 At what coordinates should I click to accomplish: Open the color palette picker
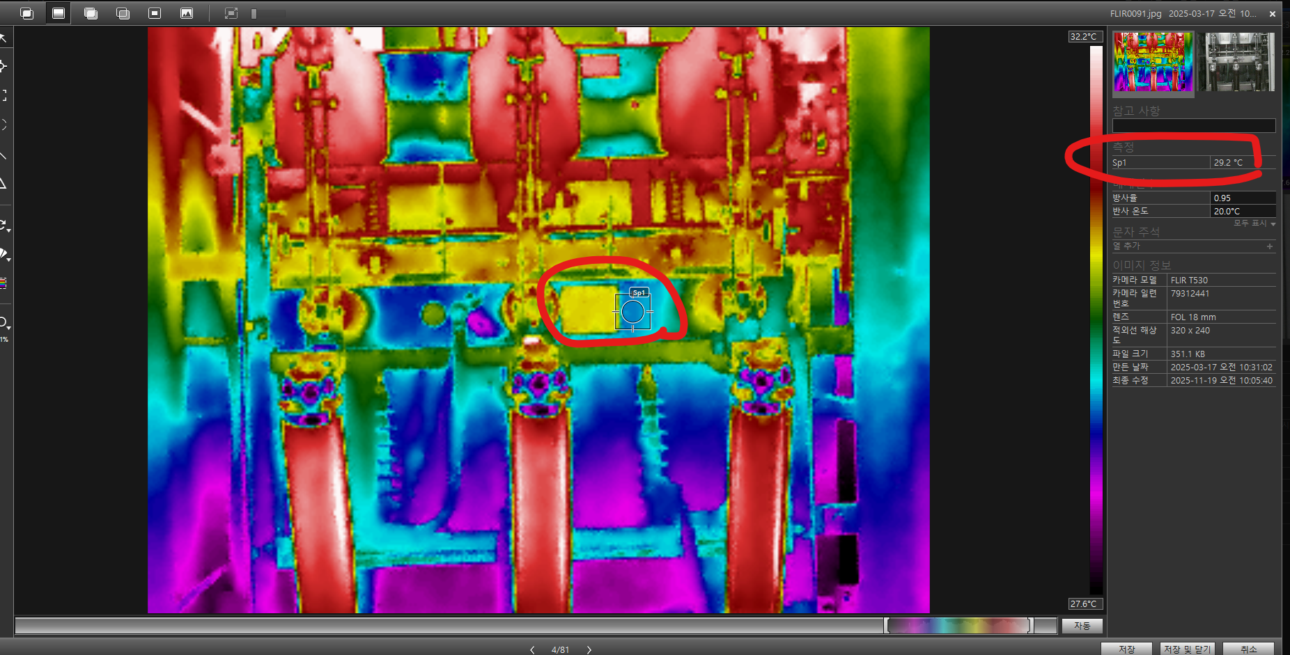coord(3,283)
